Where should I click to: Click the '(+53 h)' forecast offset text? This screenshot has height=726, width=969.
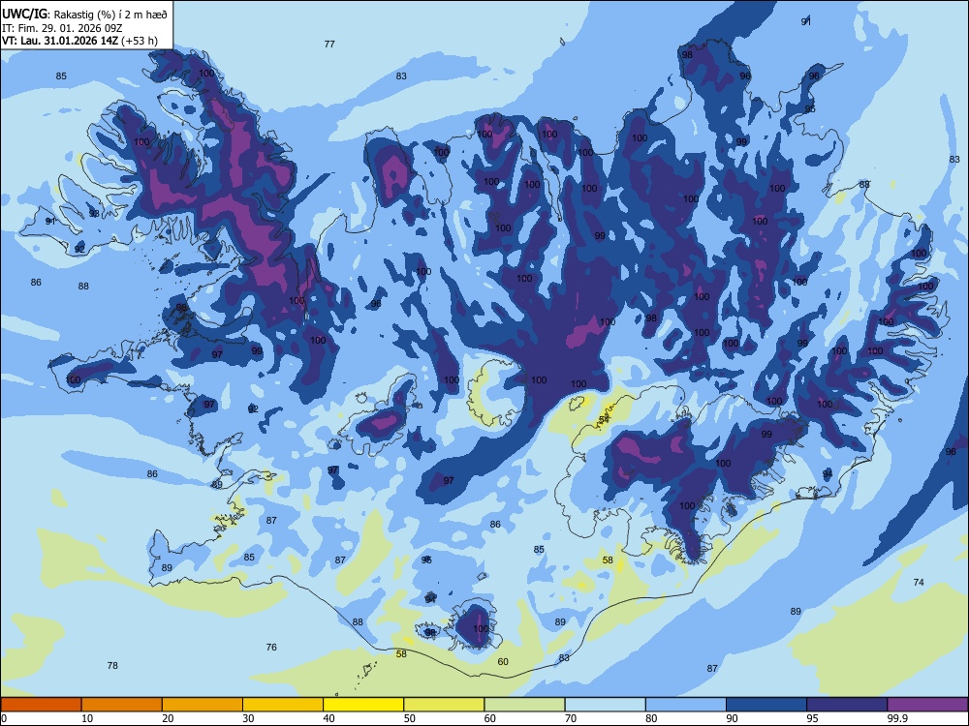pos(139,42)
